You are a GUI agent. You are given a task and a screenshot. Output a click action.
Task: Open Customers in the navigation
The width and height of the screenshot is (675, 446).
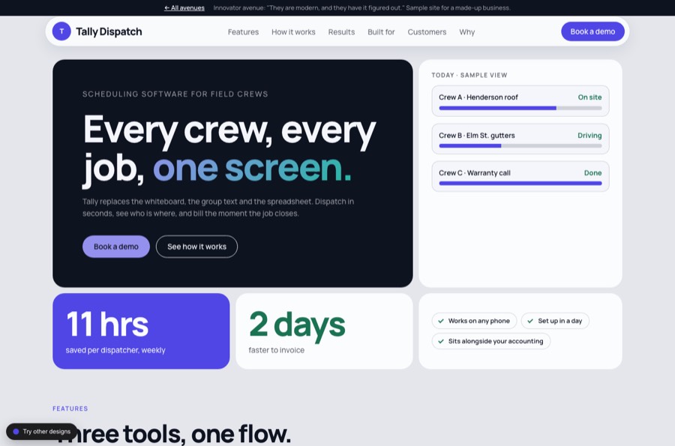[427, 31]
